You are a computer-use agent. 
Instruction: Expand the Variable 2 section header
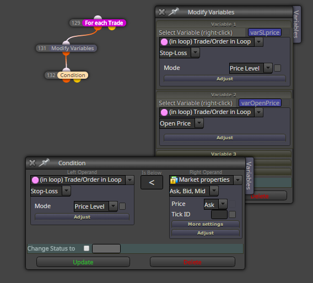(223, 95)
